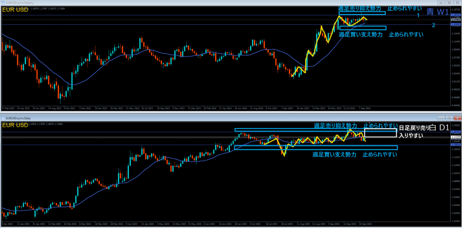462x228 pixels.
Task: Click the 9 Jan 2025 date on Daily axis
Action: (8, 224)
